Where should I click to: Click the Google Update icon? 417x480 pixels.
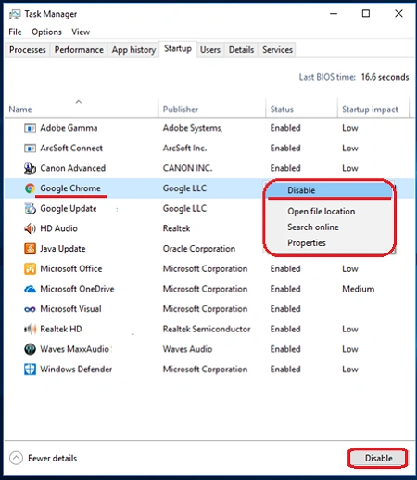tap(30, 209)
